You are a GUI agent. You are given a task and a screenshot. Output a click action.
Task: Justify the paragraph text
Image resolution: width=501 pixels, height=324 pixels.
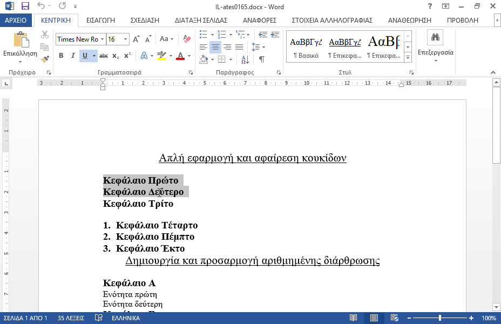(239, 48)
